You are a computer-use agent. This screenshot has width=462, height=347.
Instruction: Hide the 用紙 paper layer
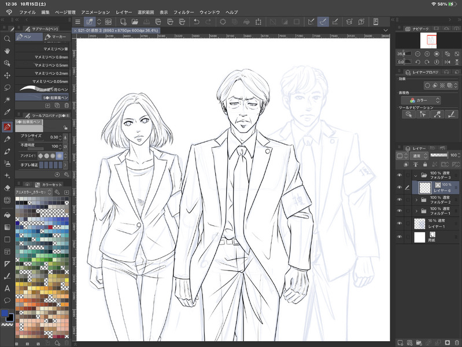coord(400,238)
